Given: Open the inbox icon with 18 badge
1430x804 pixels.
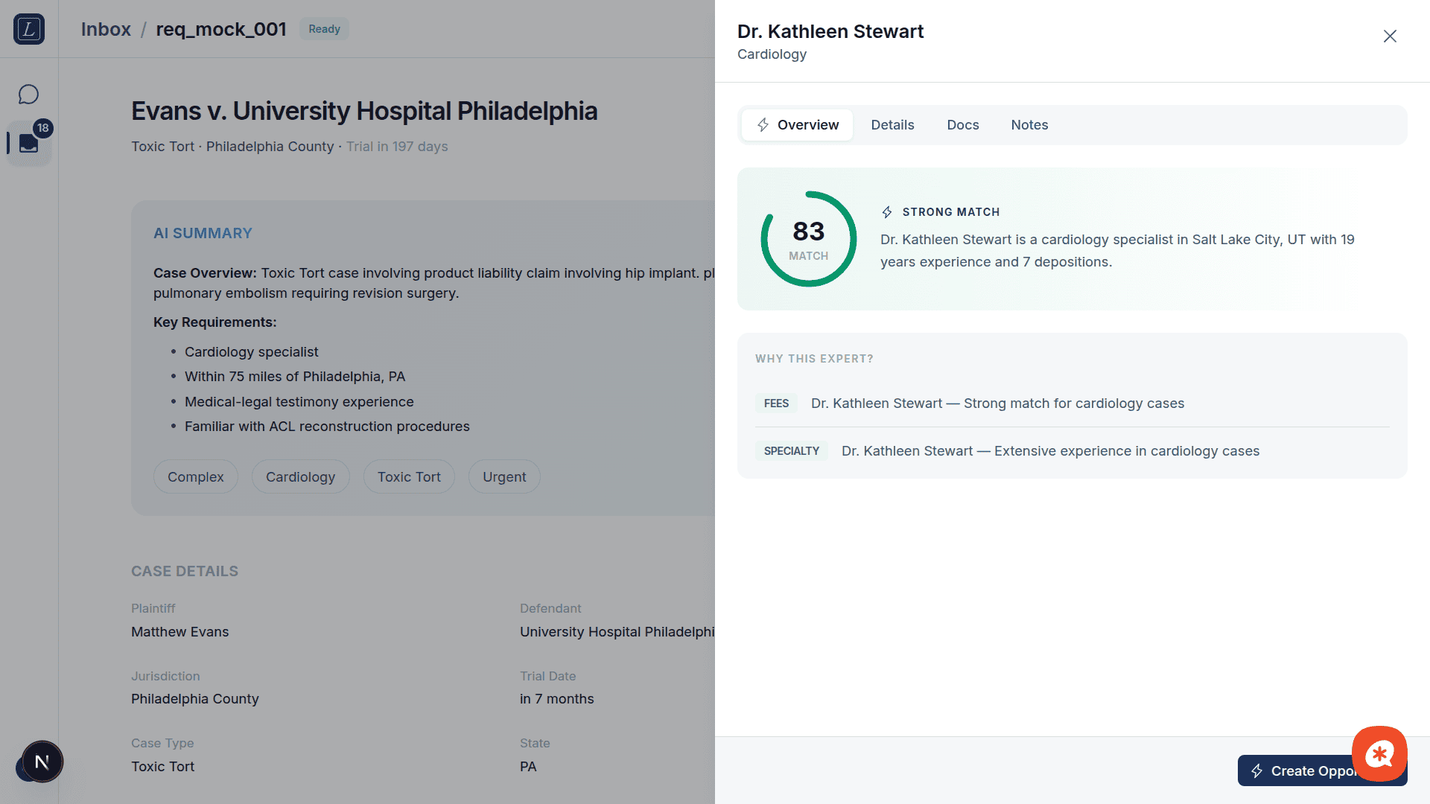Looking at the screenshot, I should click(x=29, y=142).
